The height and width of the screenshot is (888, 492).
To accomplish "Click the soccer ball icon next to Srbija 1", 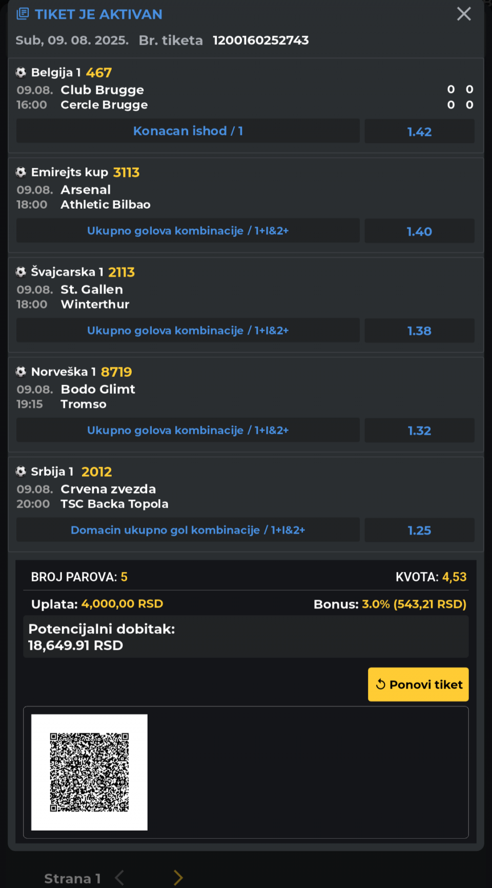I will tap(21, 471).
